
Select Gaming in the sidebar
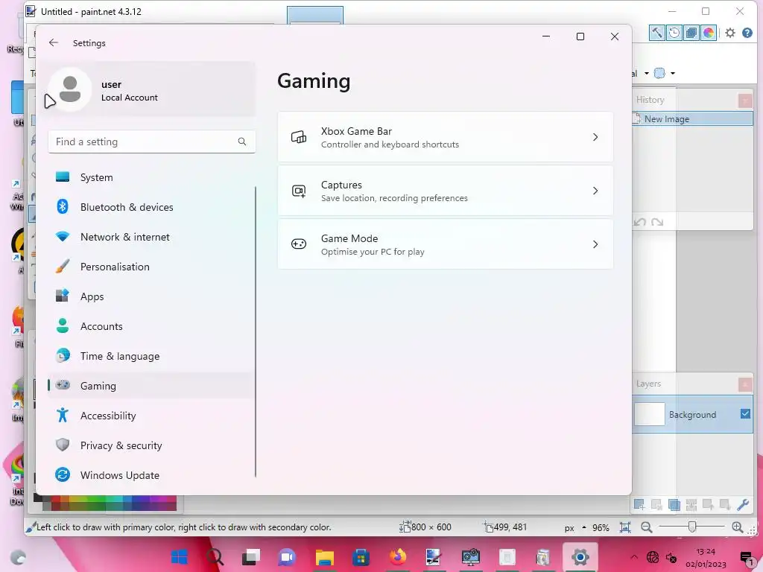click(x=151, y=386)
